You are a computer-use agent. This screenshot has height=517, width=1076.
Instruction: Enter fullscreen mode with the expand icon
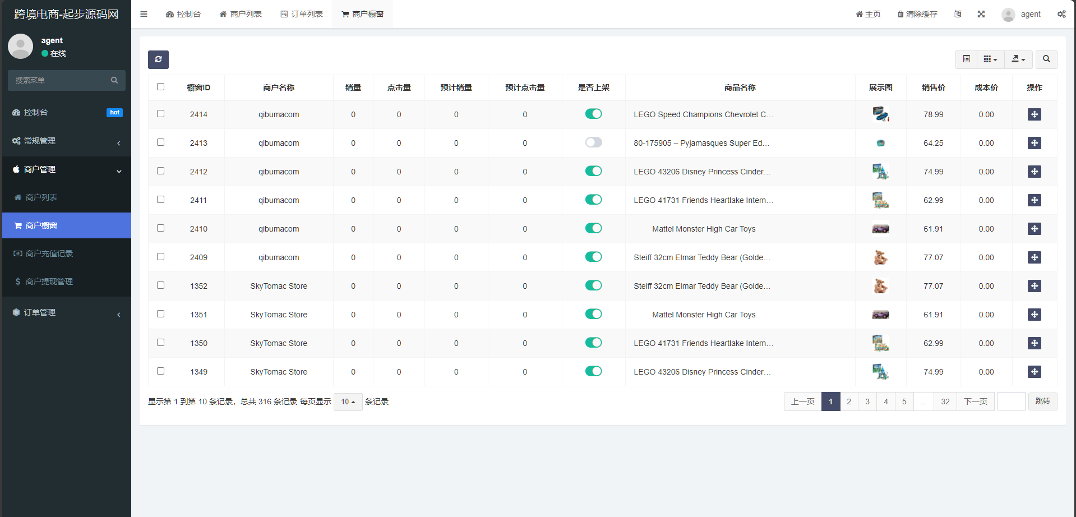click(981, 14)
